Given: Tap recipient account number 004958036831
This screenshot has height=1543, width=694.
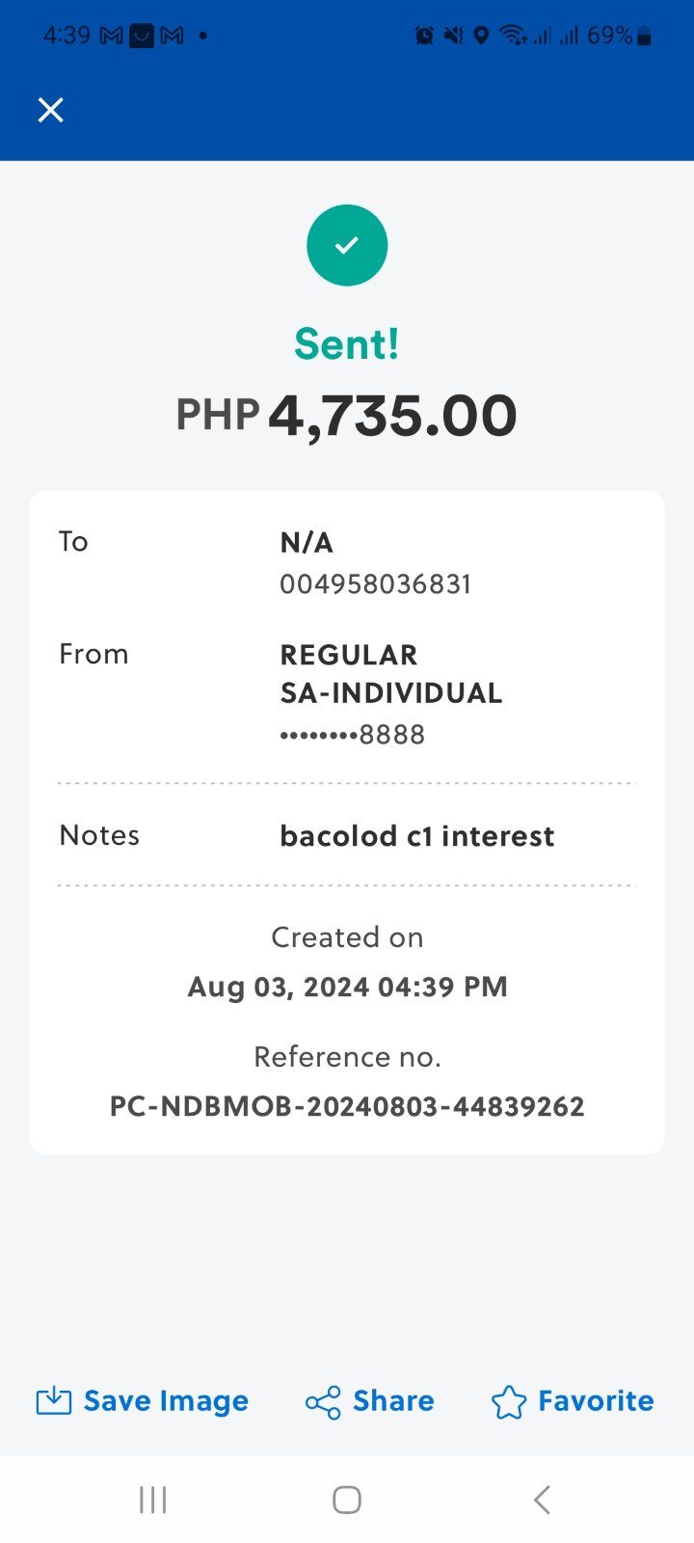Looking at the screenshot, I should (375, 584).
